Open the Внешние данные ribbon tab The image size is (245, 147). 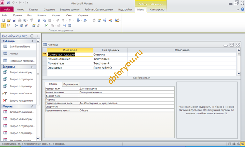click(x=69, y=9)
